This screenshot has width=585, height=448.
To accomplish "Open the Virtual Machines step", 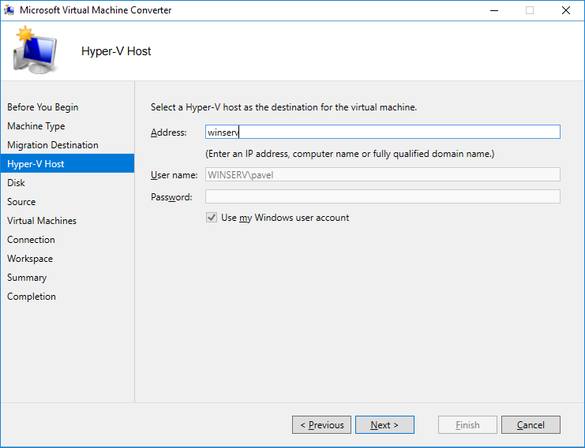I will (42, 221).
